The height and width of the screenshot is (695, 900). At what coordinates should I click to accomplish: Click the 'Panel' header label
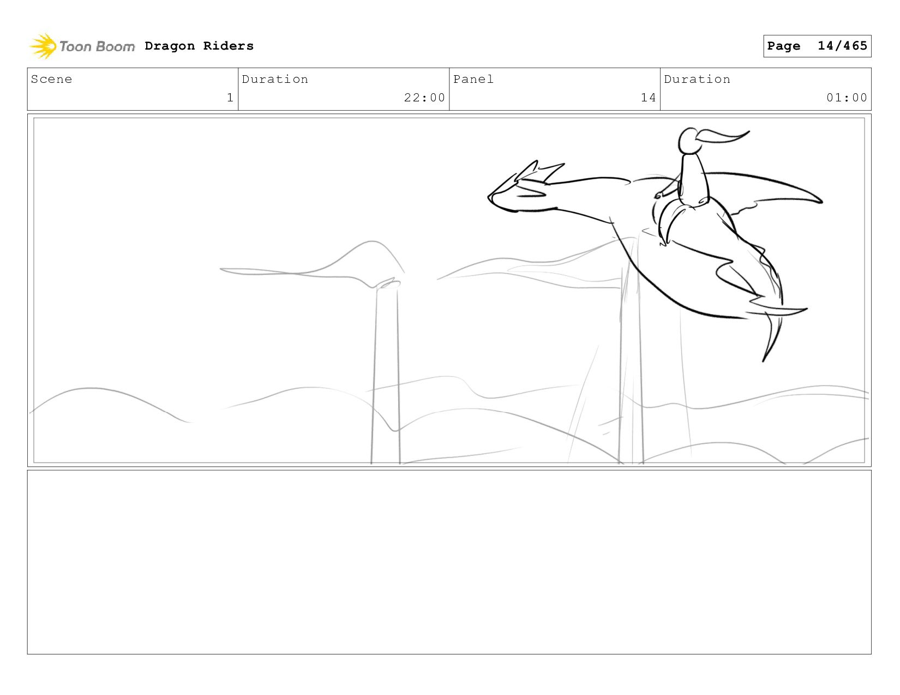(x=473, y=79)
